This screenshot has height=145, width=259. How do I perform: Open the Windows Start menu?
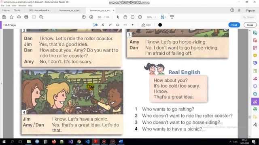pos(4,142)
